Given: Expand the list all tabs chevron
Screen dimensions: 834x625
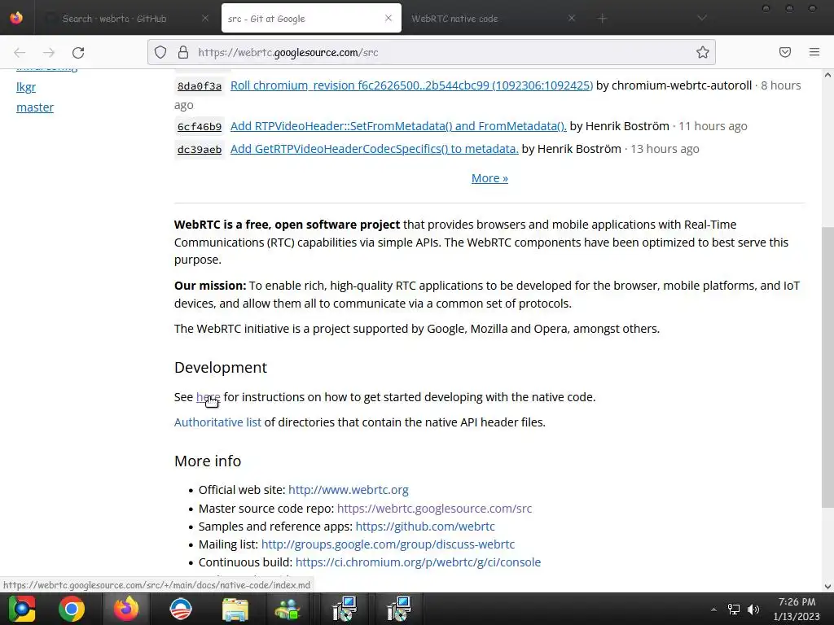Looking at the screenshot, I should tap(702, 18).
